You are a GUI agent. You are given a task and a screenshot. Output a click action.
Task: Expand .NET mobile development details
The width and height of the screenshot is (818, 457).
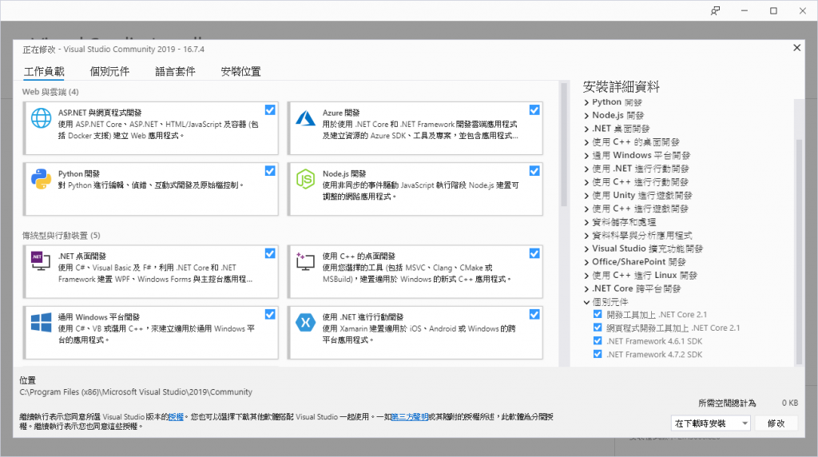[x=586, y=169]
